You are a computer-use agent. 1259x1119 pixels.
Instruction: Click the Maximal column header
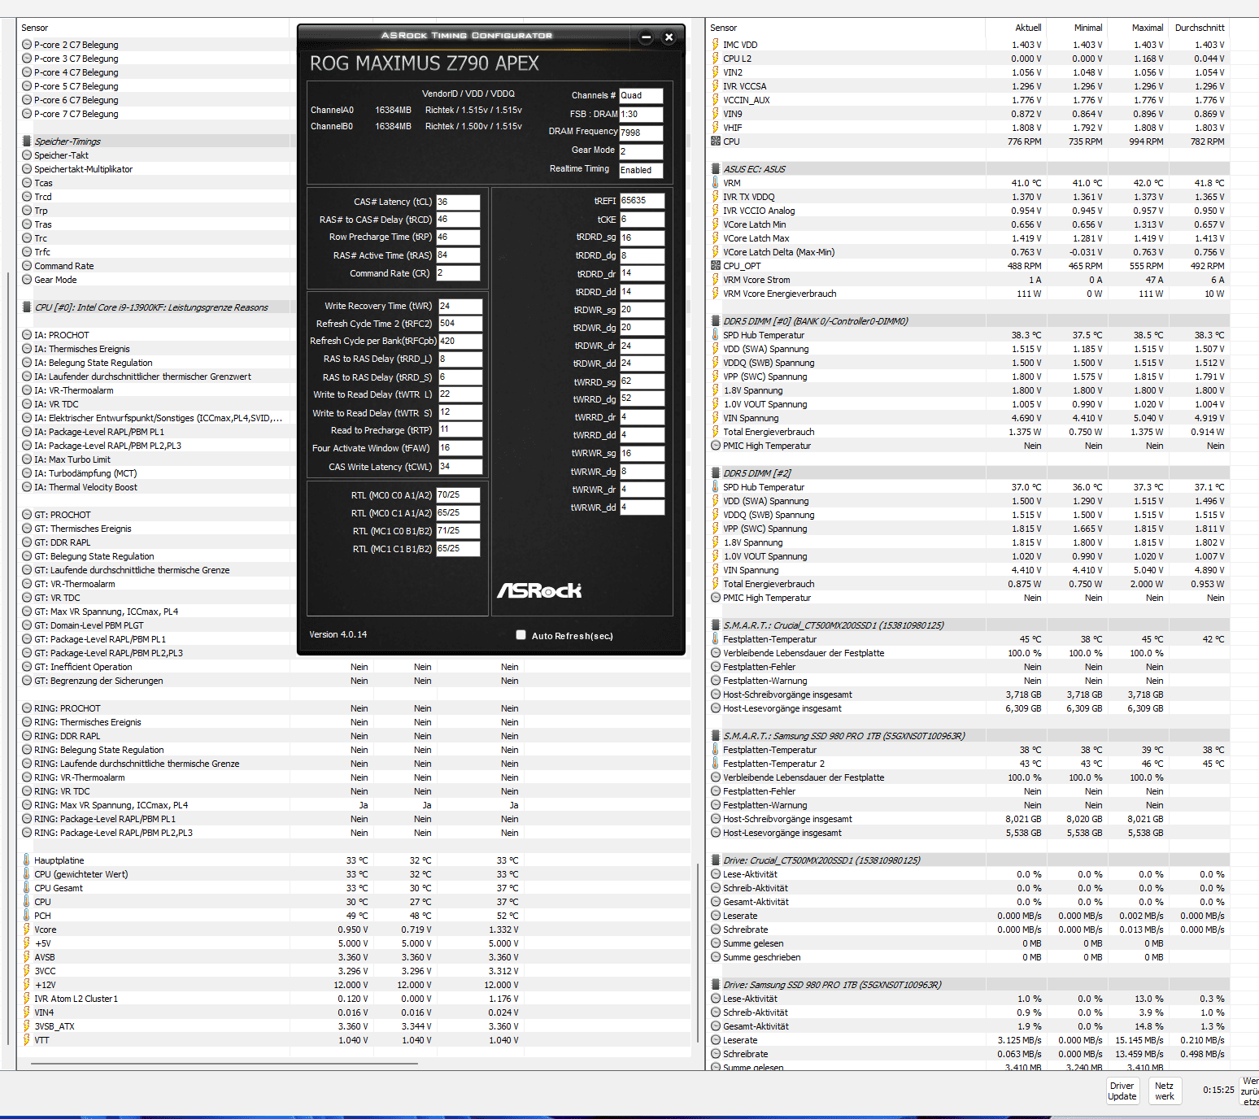click(x=1148, y=28)
